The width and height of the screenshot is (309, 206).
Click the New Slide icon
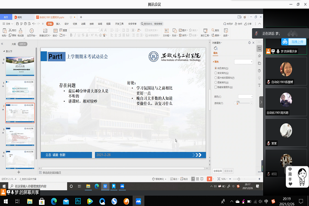click(x=45, y=31)
